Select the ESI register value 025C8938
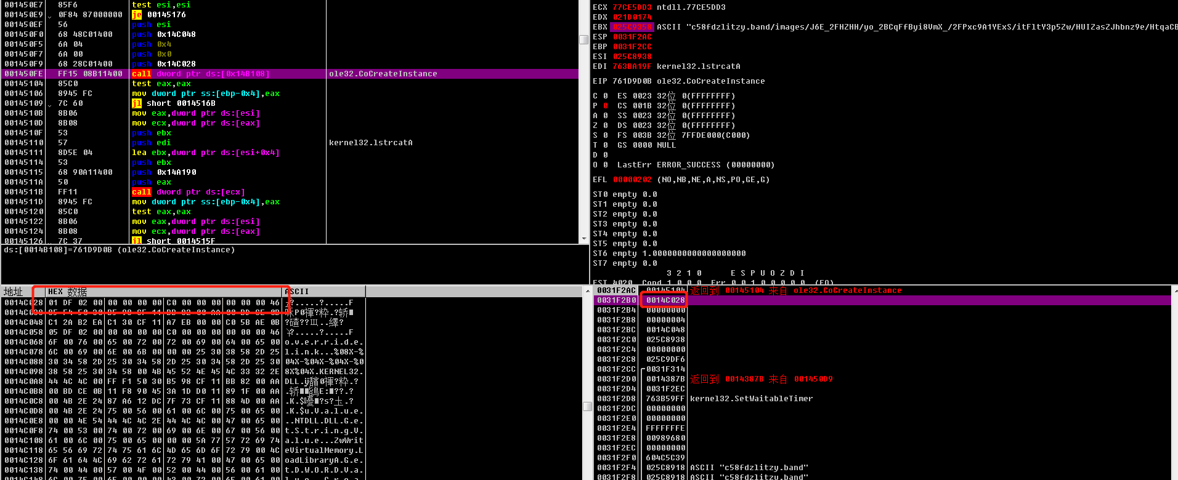Image resolution: width=1178 pixels, height=480 pixels. point(632,57)
